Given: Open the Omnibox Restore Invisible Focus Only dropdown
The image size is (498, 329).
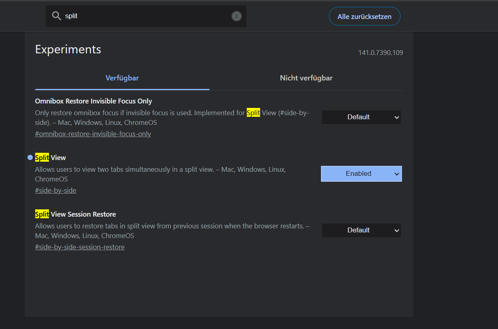Looking at the screenshot, I should click(361, 117).
